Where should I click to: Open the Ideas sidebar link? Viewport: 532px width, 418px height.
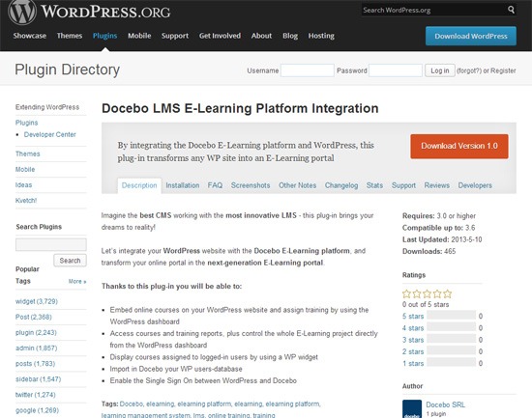click(x=24, y=185)
